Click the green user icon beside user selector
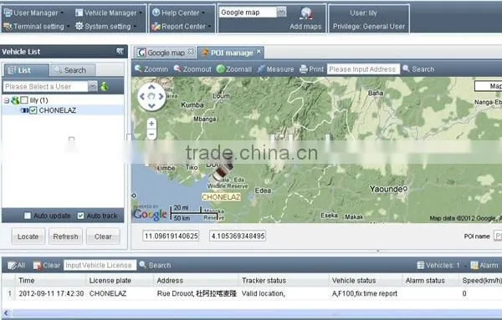 pos(104,86)
